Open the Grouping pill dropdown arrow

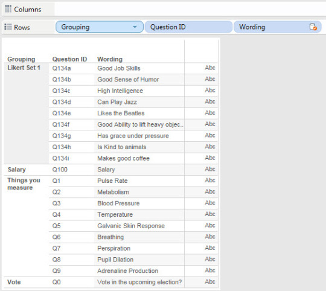coord(135,27)
